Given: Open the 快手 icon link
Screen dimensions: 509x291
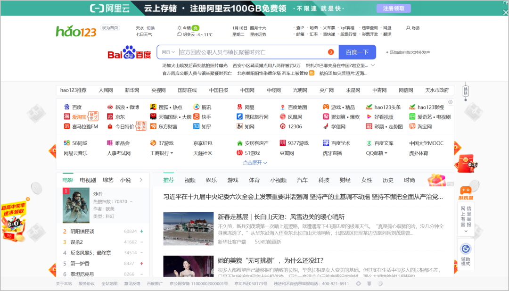Looking at the screenshot, I should click(197, 116).
